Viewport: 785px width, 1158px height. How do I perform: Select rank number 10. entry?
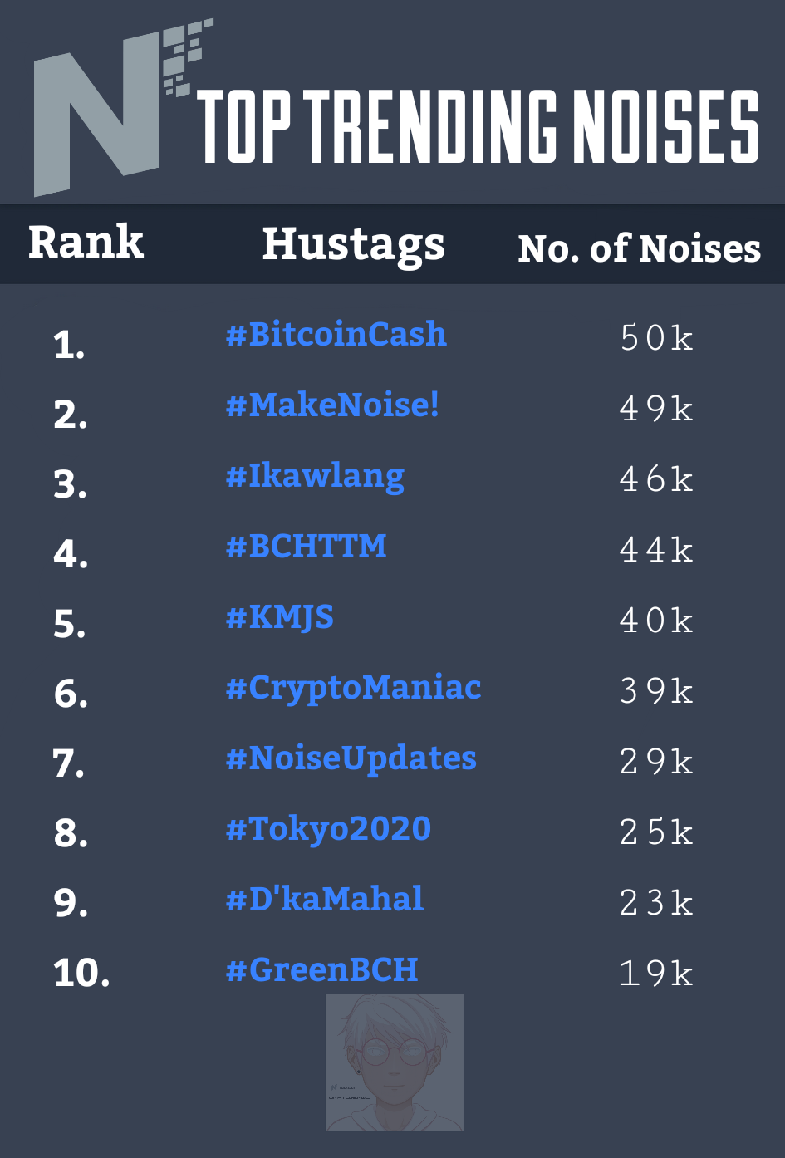click(x=81, y=973)
